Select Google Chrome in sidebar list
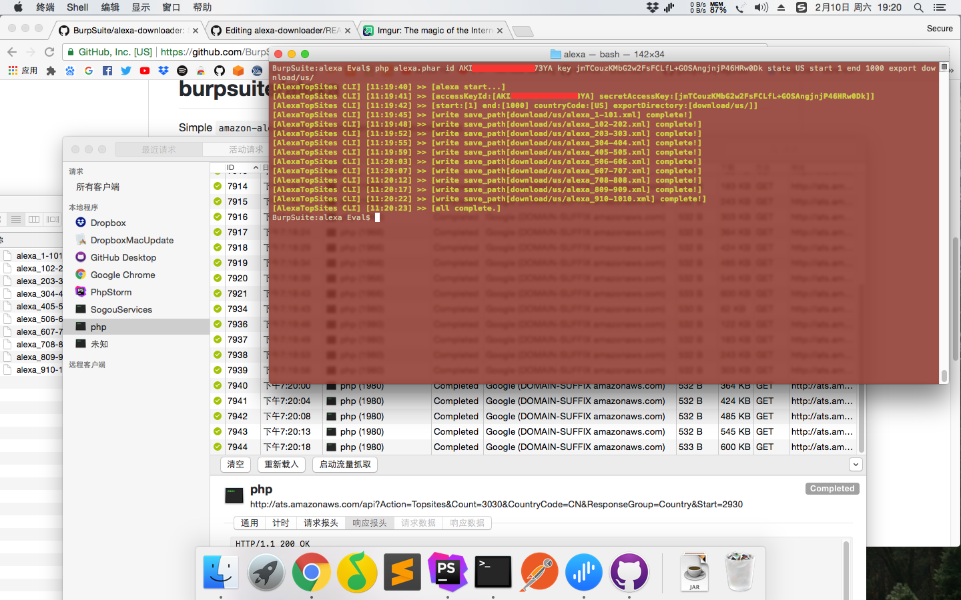 136,275
